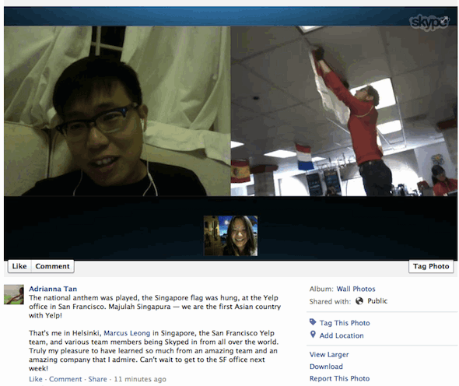The image size is (459, 386).
Task: Open Adrianna Tan's profile name link
Action: click(53, 289)
